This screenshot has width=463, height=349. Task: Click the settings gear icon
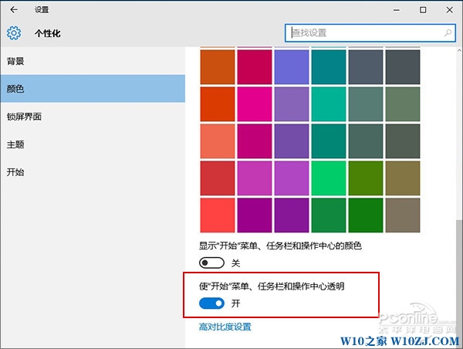pos(14,32)
